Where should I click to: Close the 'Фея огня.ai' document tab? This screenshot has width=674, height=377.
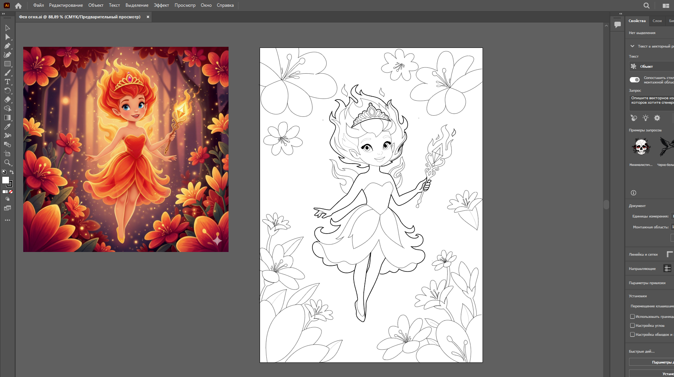click(x=148, y=17)
